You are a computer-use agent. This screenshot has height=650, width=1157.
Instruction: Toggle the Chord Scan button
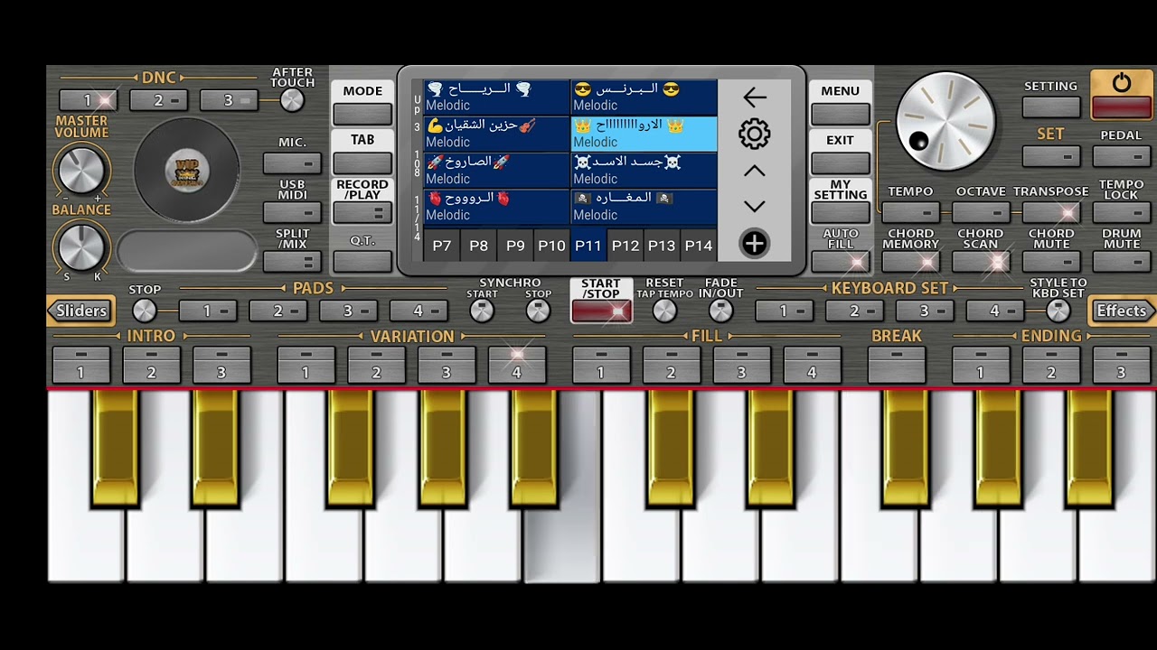click(981, 262)
